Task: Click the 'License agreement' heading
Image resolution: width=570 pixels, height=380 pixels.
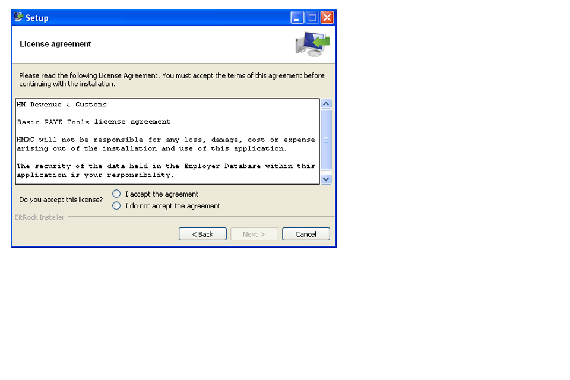Action: pos(55,44)
